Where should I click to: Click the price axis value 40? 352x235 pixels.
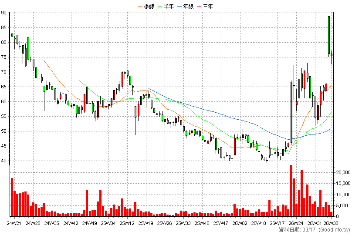click(x=3, y=161)
